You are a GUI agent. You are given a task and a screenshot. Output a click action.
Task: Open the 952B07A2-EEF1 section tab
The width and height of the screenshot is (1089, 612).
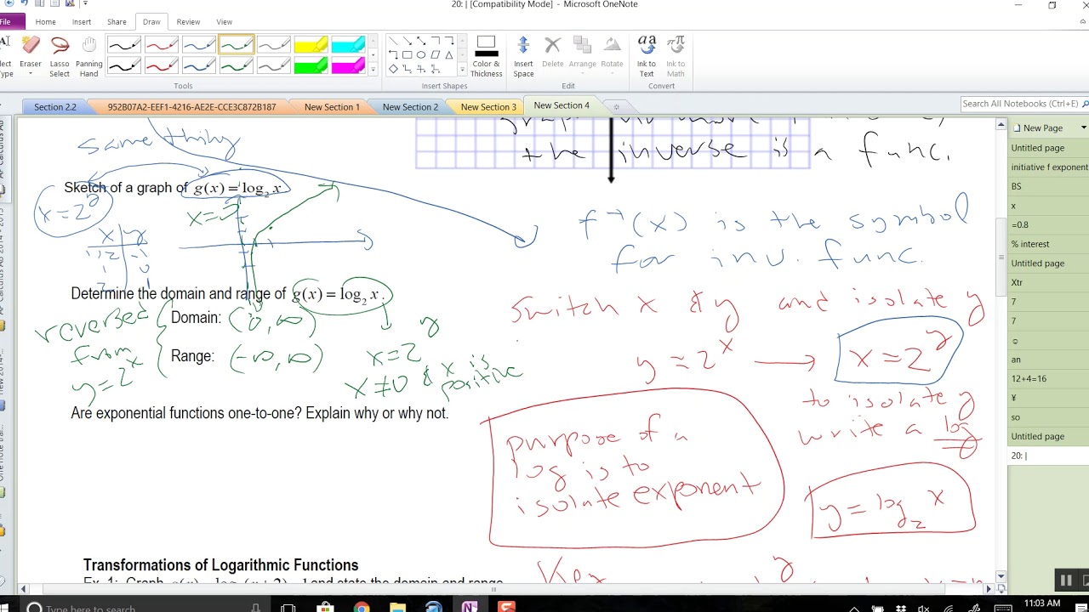point(191,107)
